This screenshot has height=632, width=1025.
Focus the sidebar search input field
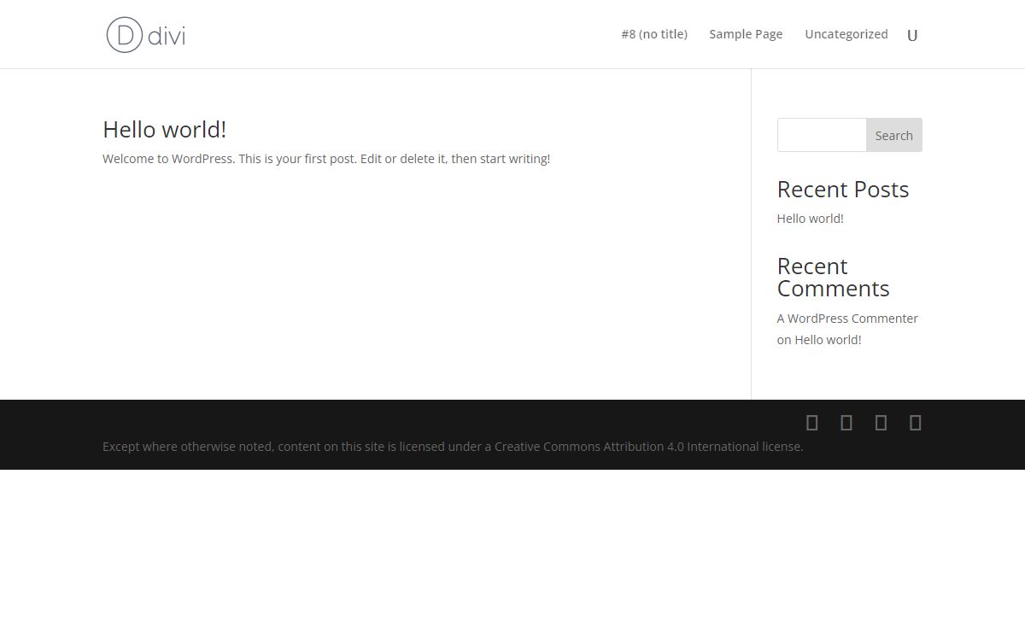click(822, 135)
